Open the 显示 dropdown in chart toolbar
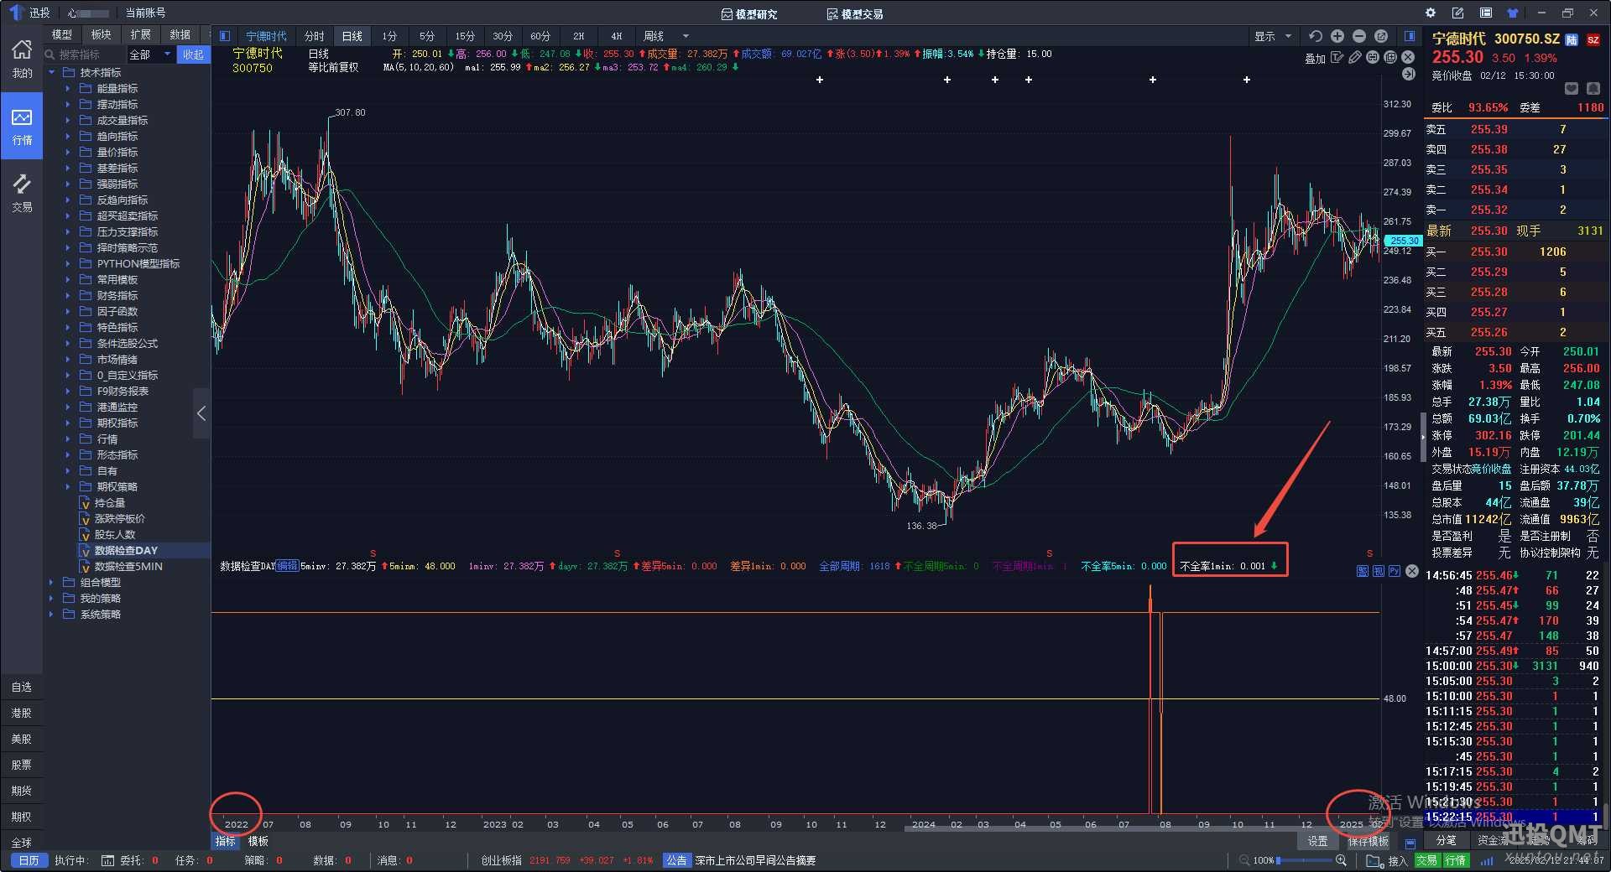 (1273, 36)
